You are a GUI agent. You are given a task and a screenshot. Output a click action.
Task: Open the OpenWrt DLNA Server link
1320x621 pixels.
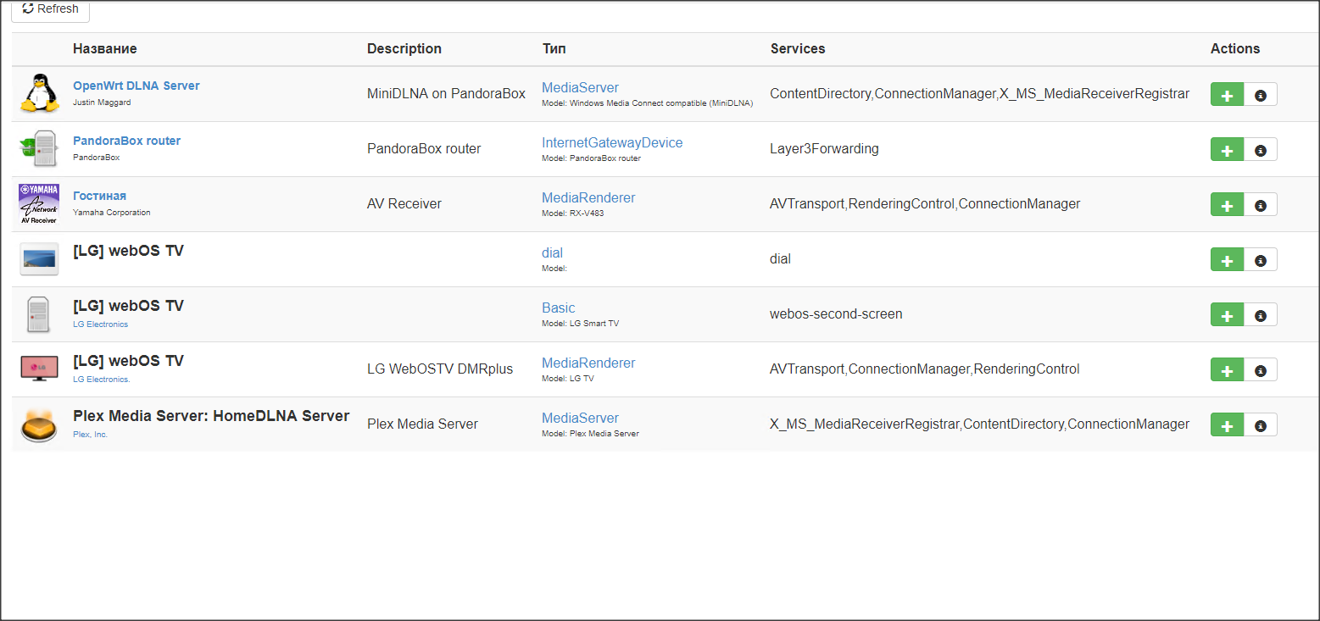pos(136,86)
